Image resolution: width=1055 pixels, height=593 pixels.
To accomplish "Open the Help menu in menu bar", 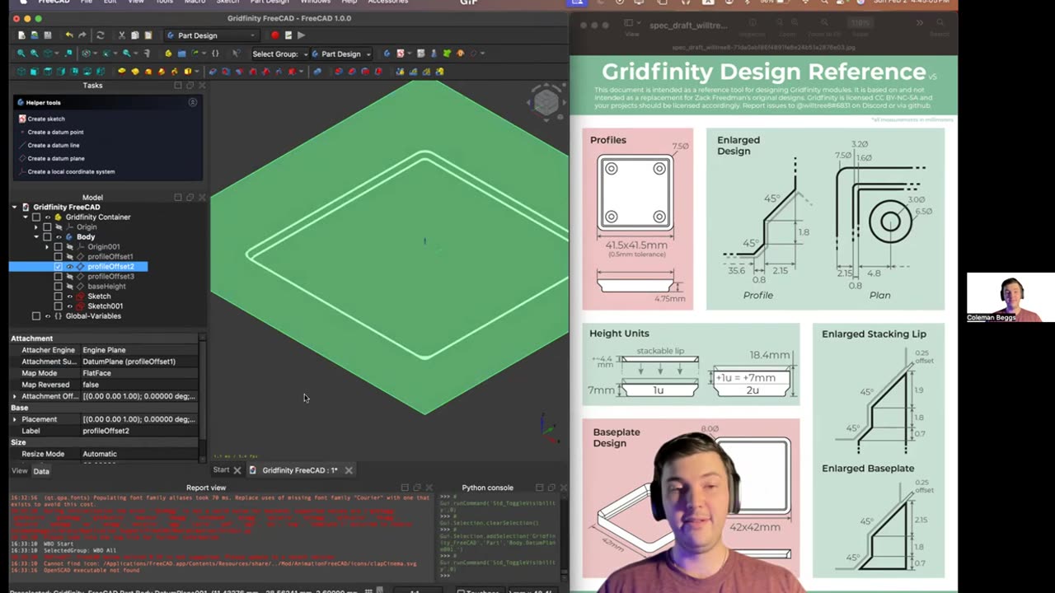I will point(349,2).
